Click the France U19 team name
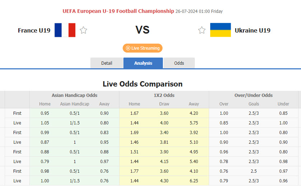This screenshot has width=301, height=187. 34,30
